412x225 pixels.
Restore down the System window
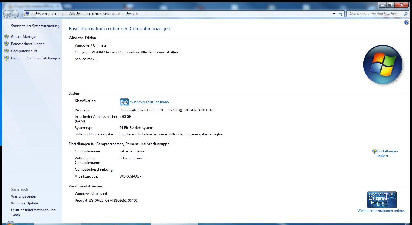[390, 5]
